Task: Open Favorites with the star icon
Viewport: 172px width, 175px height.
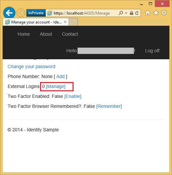Action: click(156, 13)
